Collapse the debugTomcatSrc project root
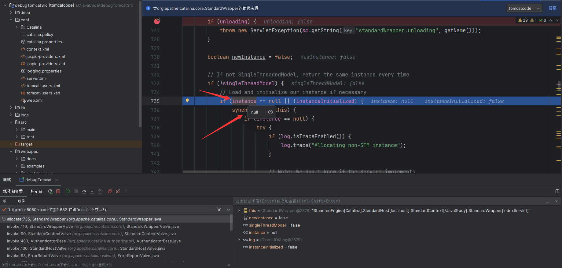 pyautogui.click(x=5, y=5)
